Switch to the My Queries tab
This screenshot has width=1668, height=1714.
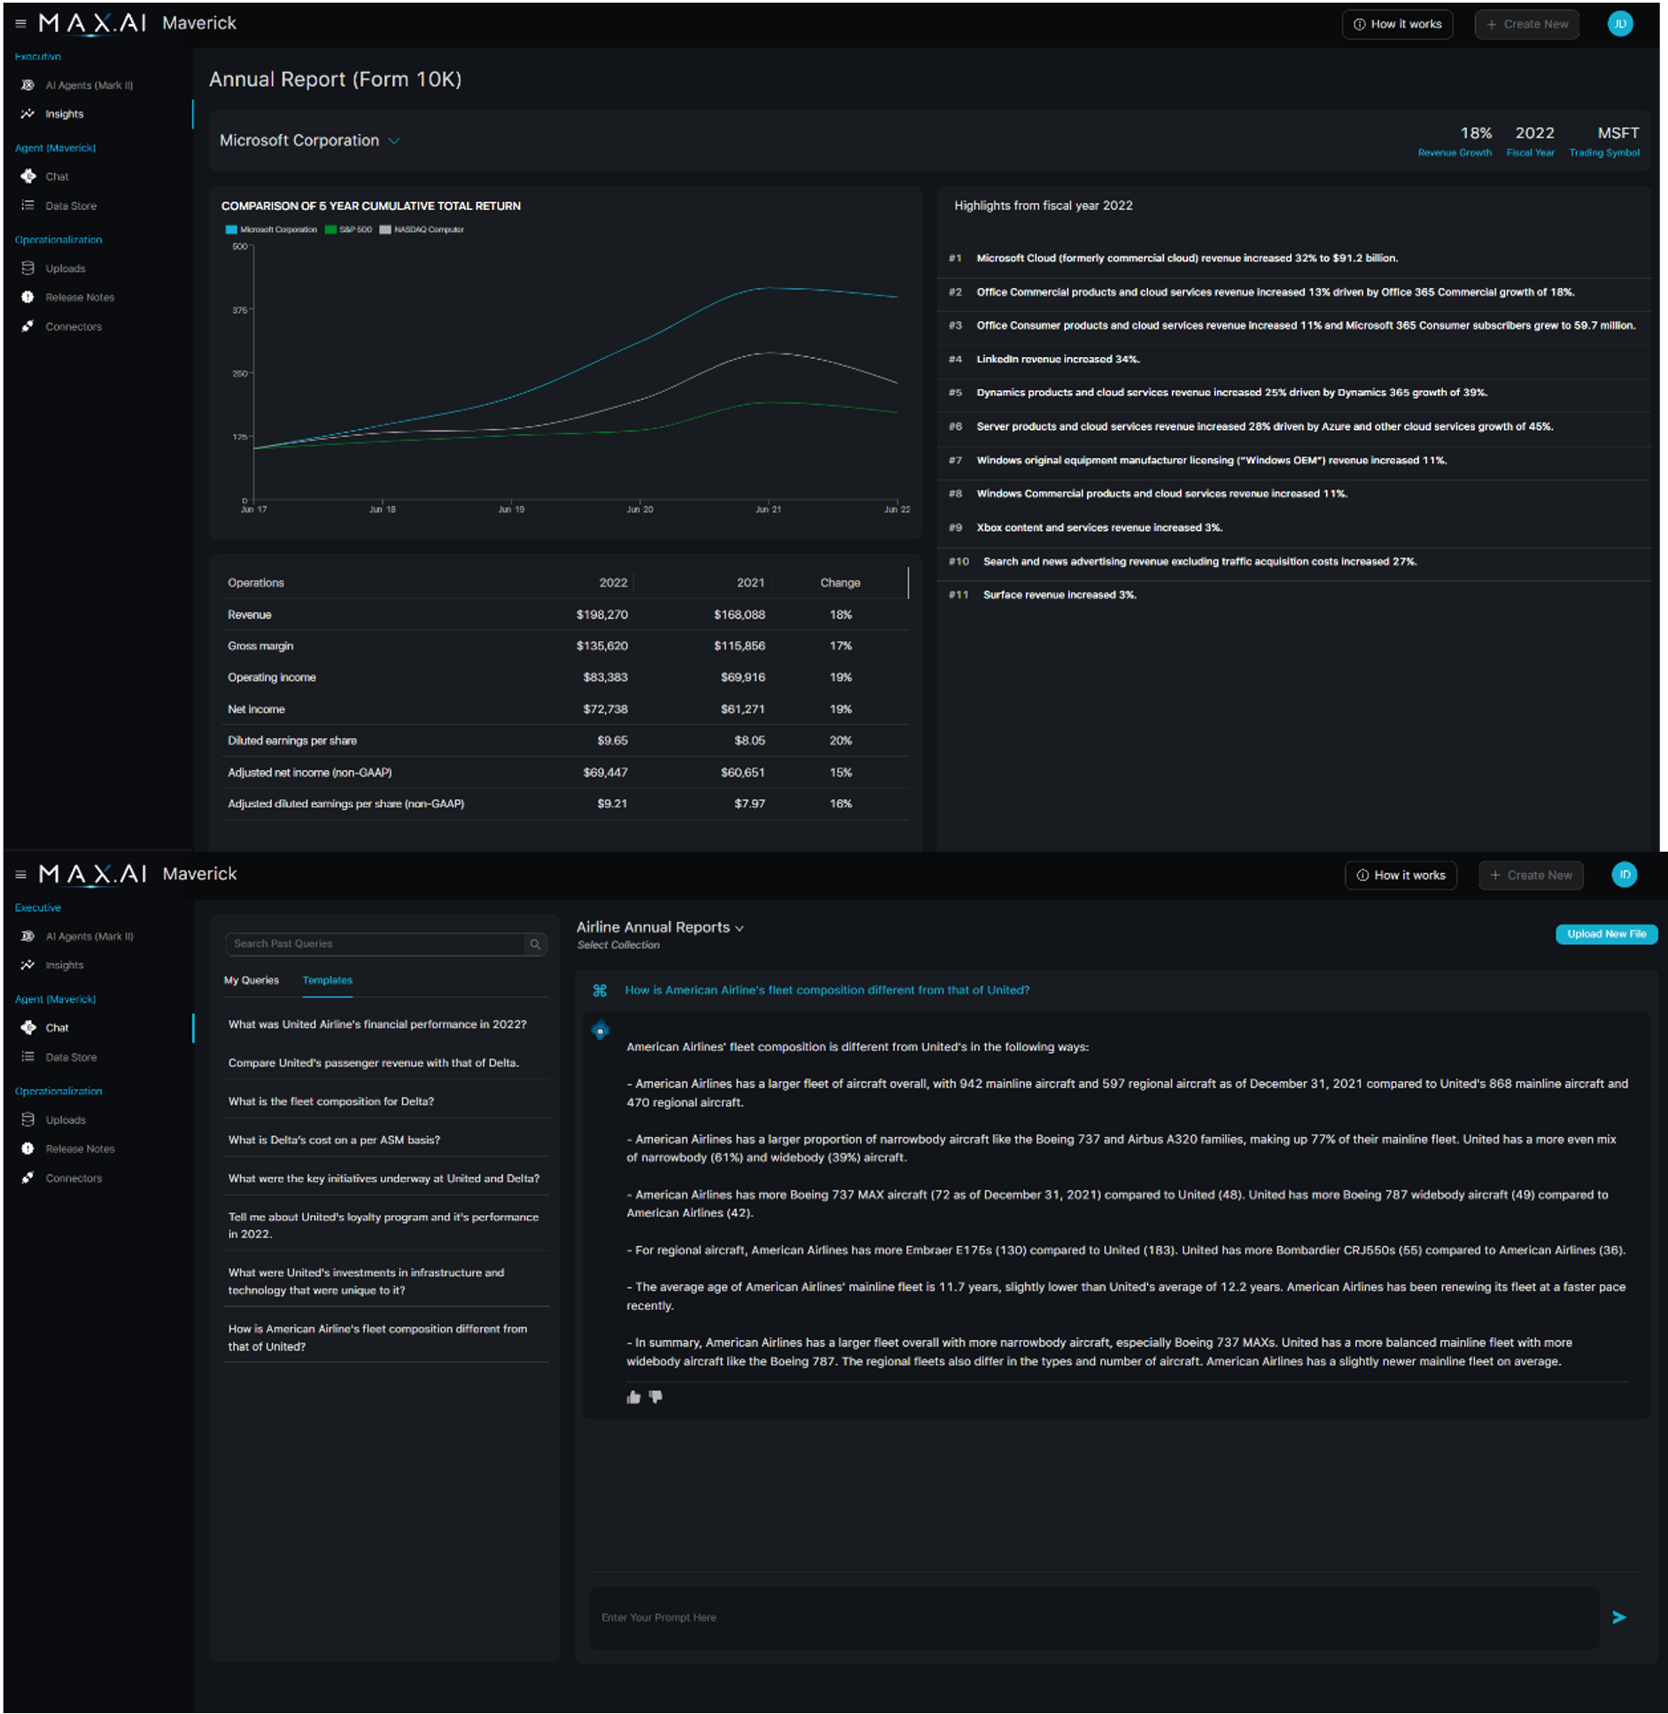pyautogui.click(x=251, y=980)
